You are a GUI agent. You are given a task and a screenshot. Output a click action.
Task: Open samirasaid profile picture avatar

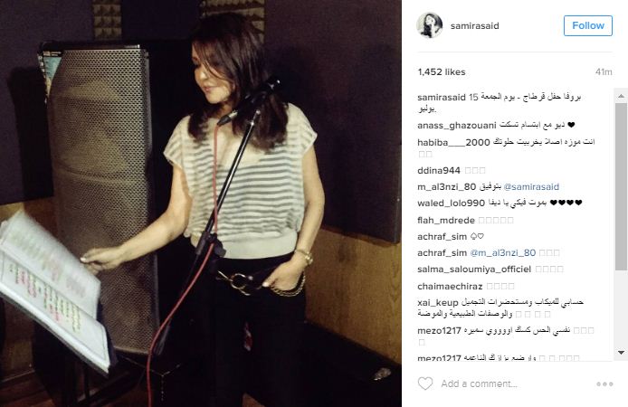coord(429,25)
